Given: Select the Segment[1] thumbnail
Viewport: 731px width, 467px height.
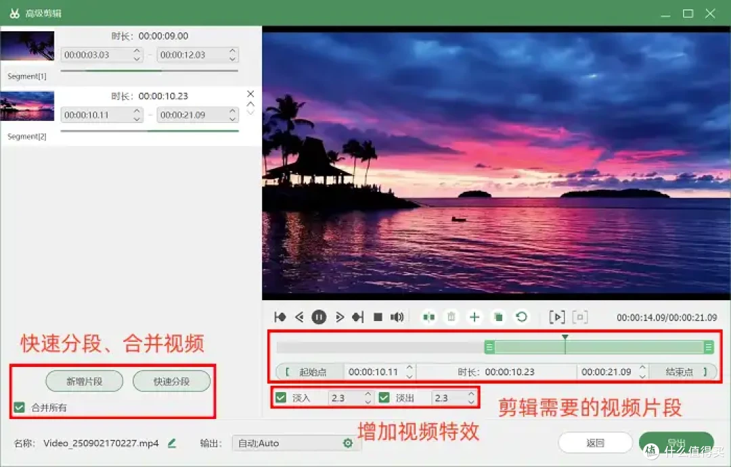Looking at the screenshot, I should click(28, 46).
